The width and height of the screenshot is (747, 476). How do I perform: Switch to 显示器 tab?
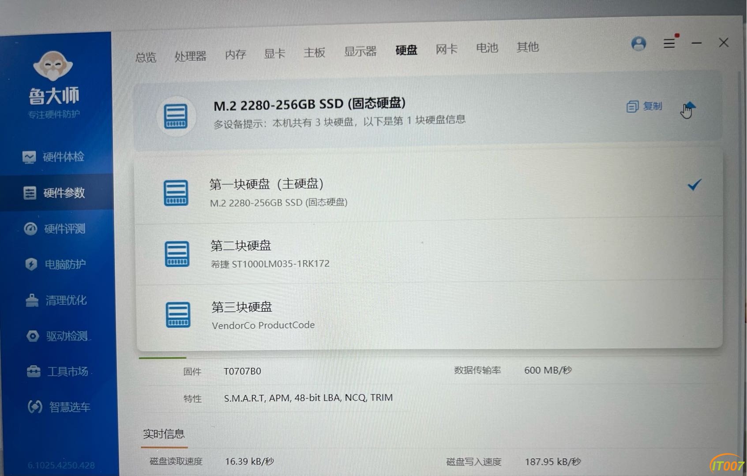pos(360,52)
